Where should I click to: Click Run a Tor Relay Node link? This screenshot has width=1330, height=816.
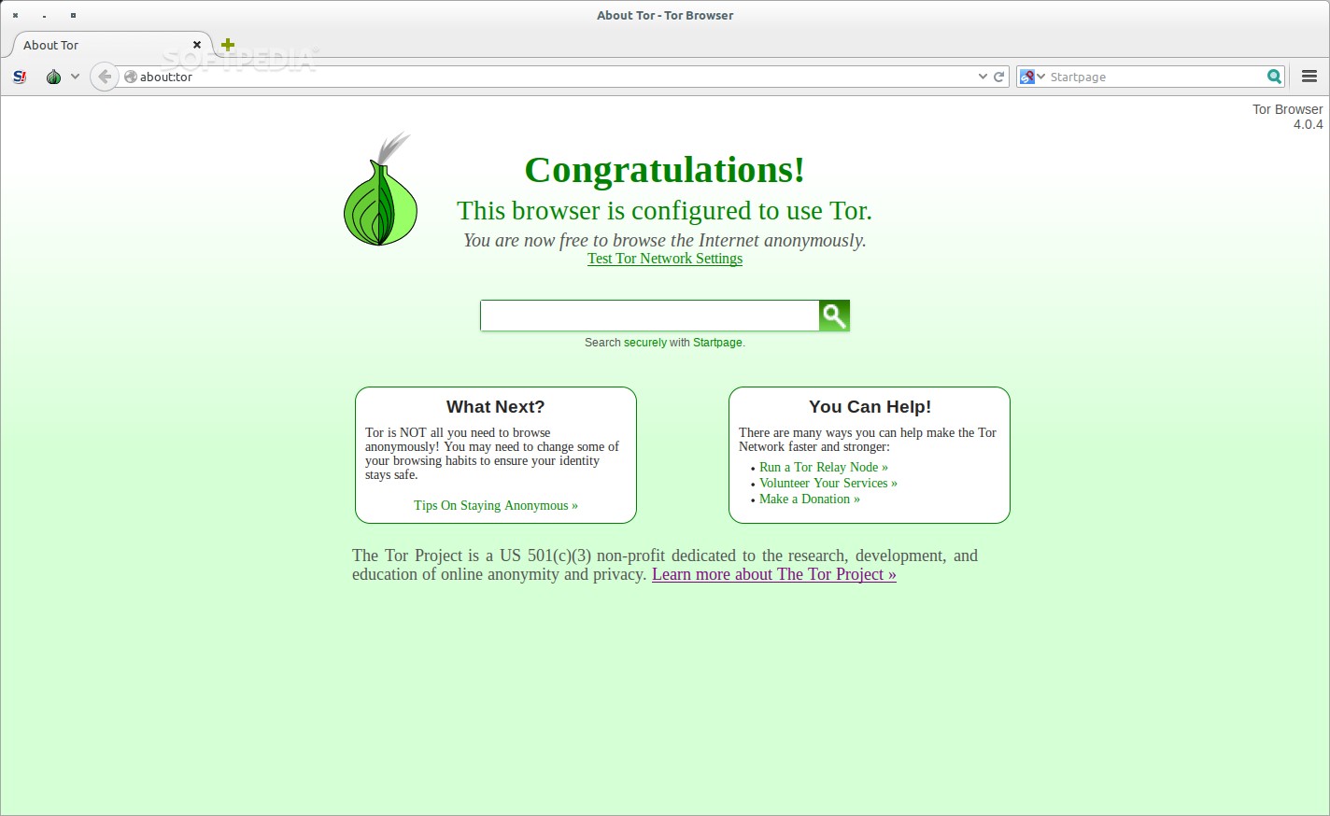click(x=823, y=467)
